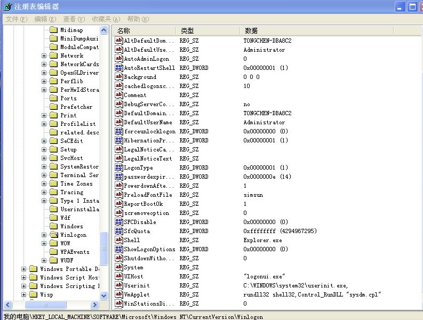Expand the Perflib key

click(44, 81)
